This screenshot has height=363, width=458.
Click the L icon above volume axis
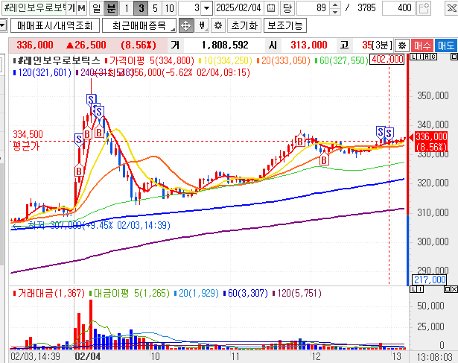pyautogui.click(x=413, y=289)
